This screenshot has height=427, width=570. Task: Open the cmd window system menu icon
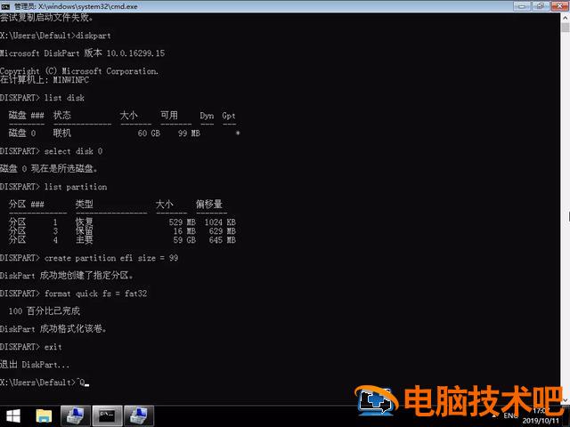pyautogui.click(x=6, y=5)
